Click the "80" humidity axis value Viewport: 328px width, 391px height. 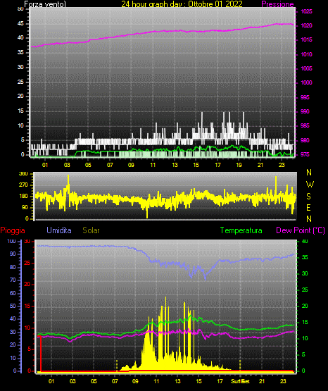(x=13, y=267)
